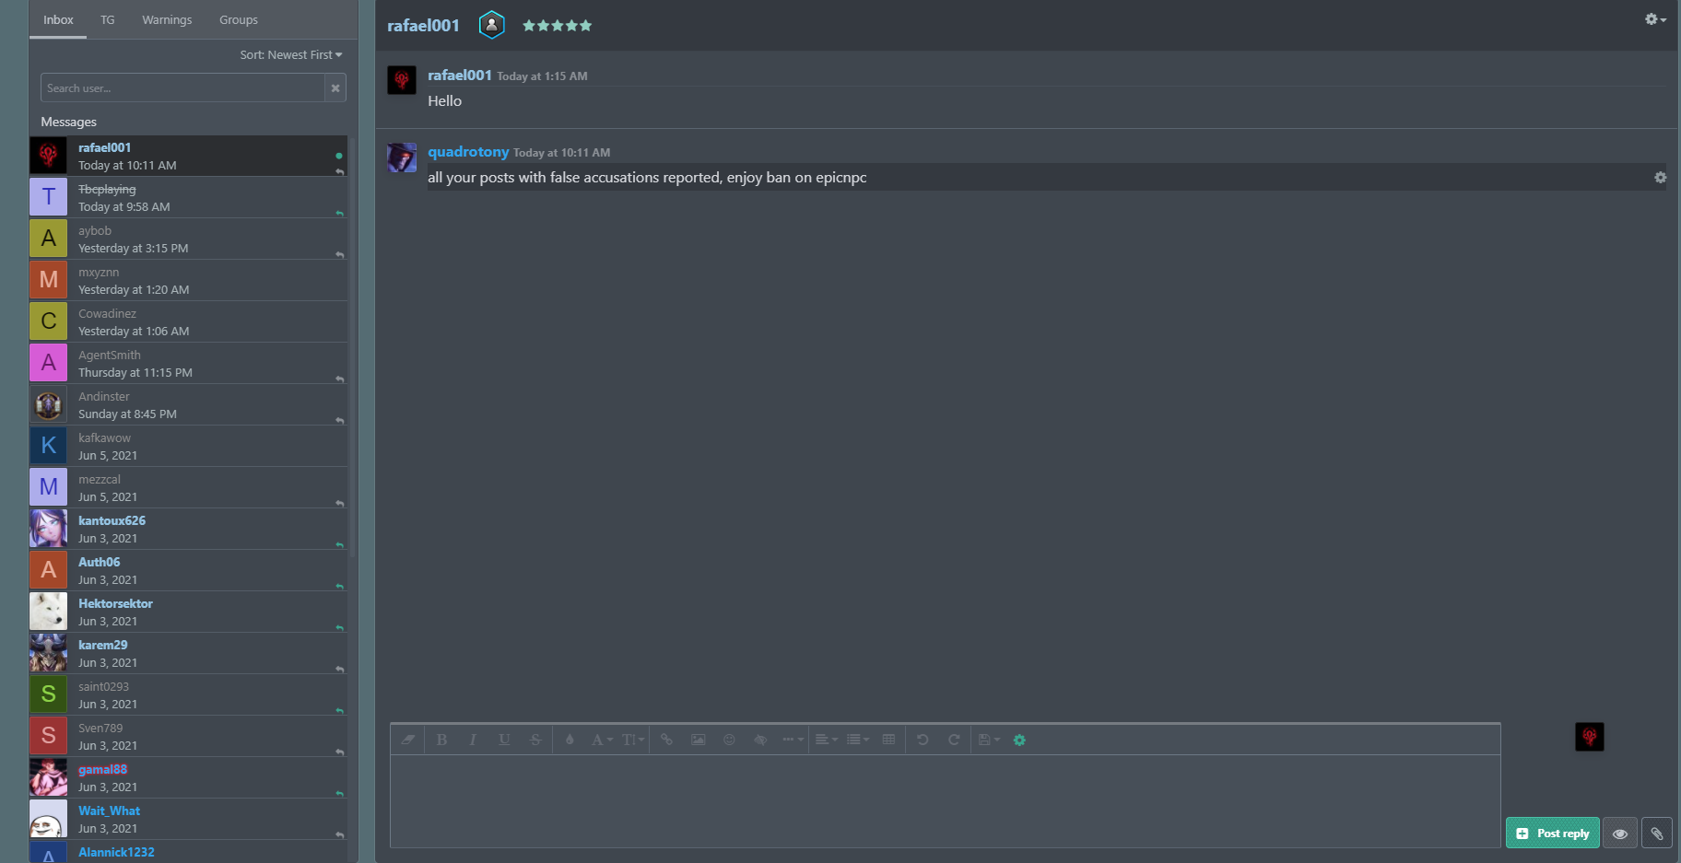The image size is (1681, 863).
Task: Open the font size dropdown
Action: [x=632, y=740]
